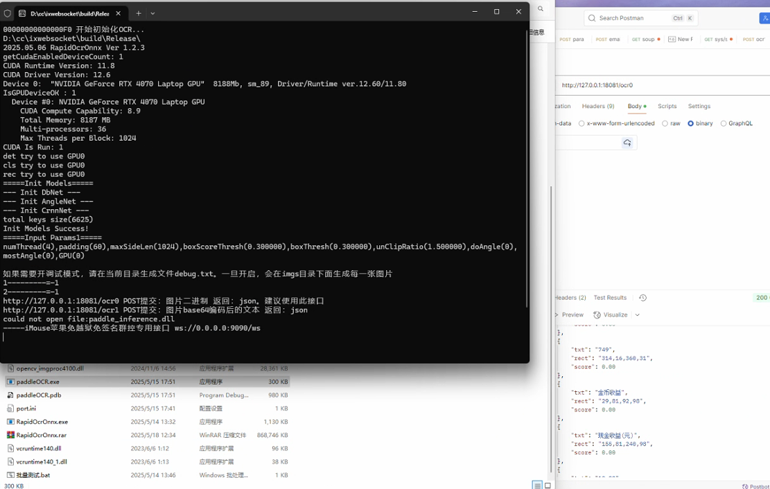Expand the Preview section chevron
The image size is (770, 489).
pos(556,314)
